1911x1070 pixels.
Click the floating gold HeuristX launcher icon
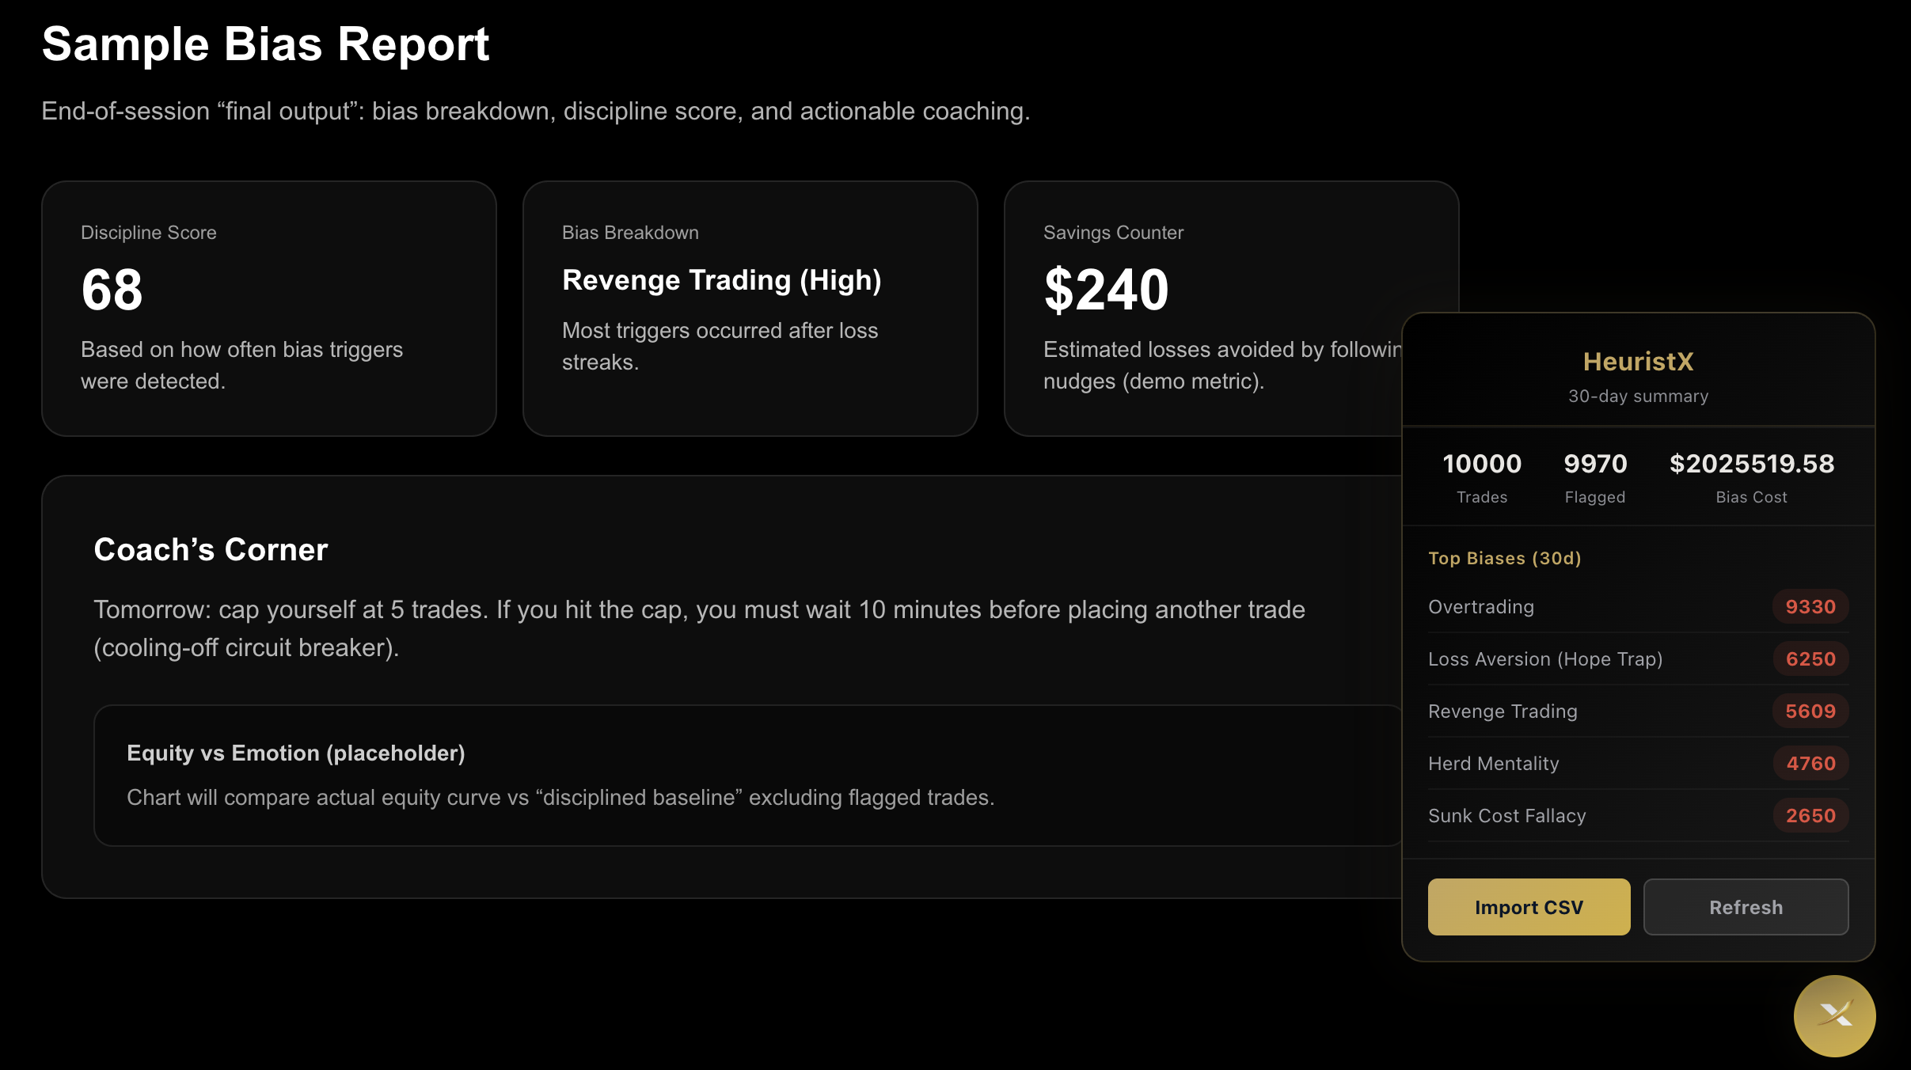tap(1834, 1015)
